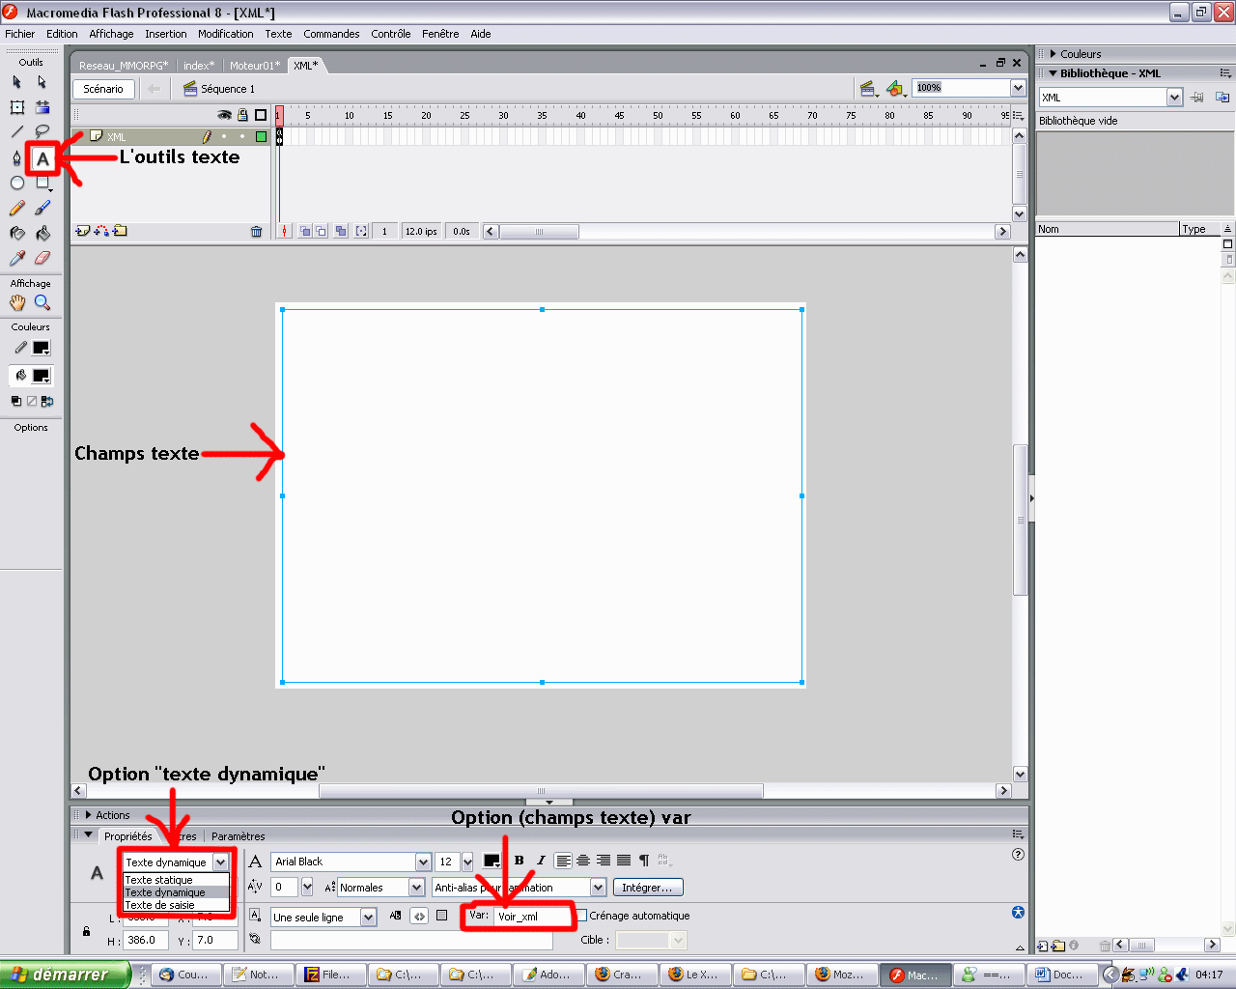Activate the Zoom magnifier tool
Image resolution: width=1236 pixels, height=989 pixels.
click(x=42, y=302)
